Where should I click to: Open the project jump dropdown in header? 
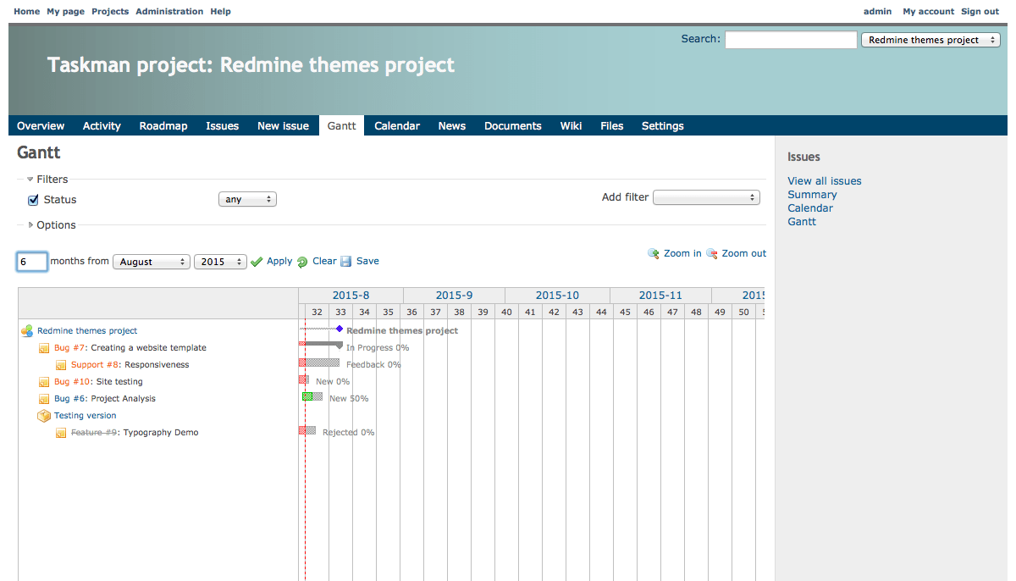930,40
